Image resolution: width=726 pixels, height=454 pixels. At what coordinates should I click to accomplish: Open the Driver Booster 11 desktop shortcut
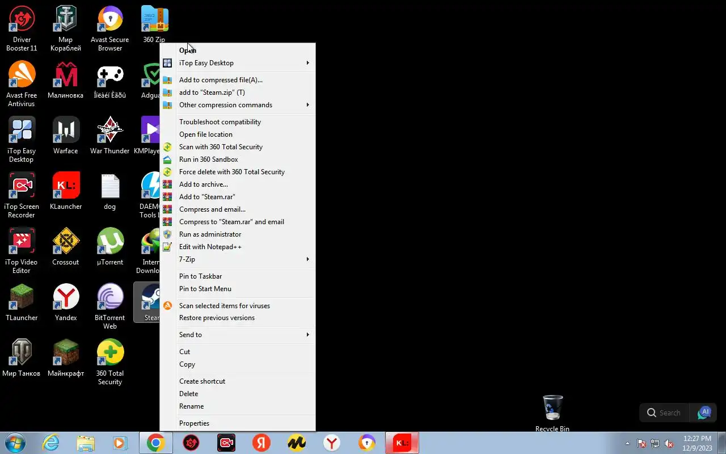tap(22, 28)
